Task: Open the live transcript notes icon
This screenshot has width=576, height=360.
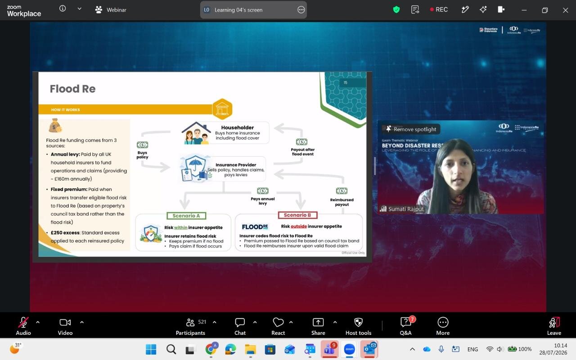Action: tap(415, 9)
